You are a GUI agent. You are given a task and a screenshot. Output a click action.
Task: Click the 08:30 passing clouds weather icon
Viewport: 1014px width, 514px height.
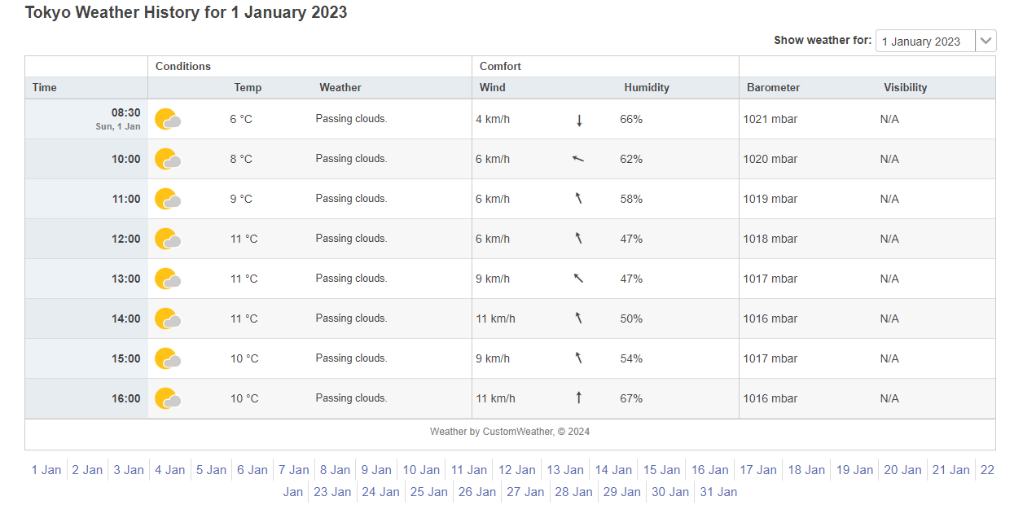pos(168,119)
